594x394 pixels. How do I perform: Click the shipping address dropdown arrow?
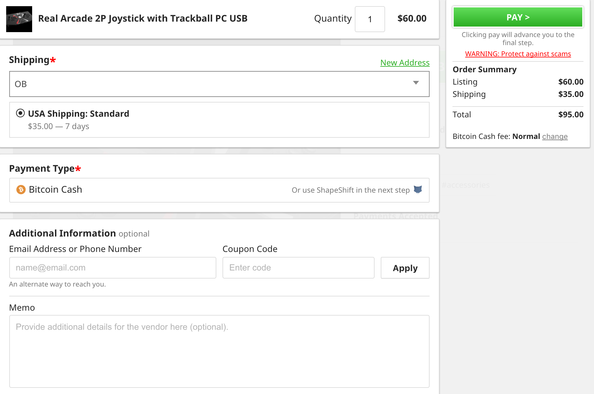click(x=416, y=83)
